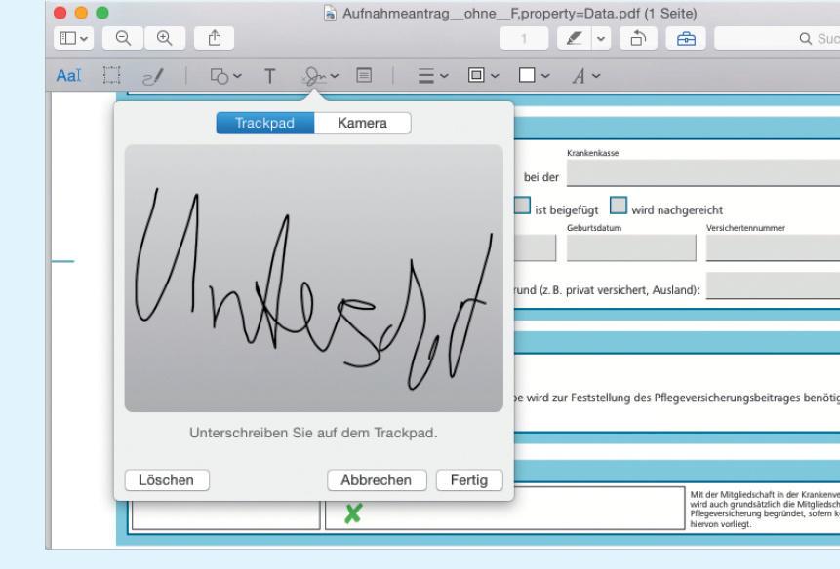Click the signature tool icon
This screenshot has height=569, width=840.
314,76
